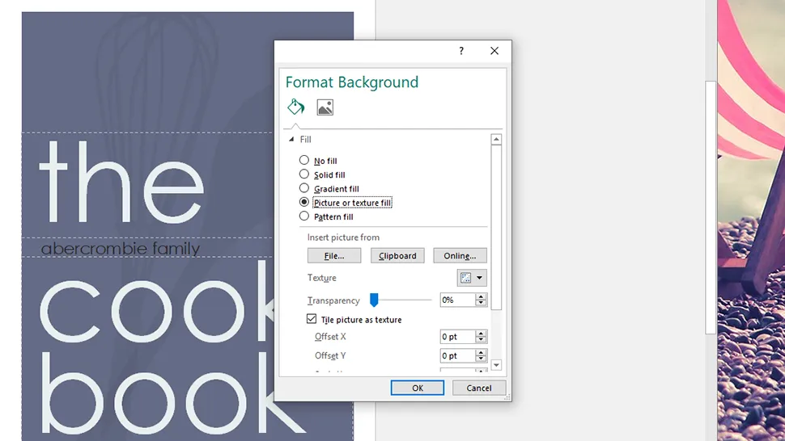
Task: Click the Transparency percentage field
Action: (x=457, y=300)
